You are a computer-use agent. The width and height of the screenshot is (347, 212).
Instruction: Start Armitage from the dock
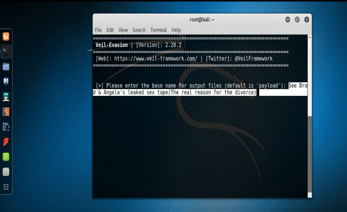tap(6, 96)
